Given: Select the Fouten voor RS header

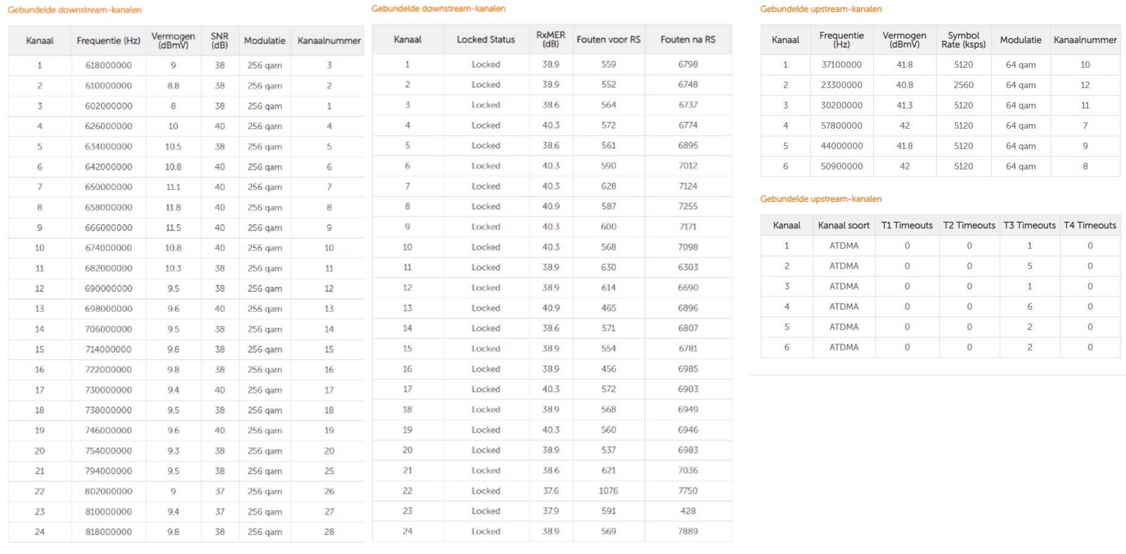Looking at the screenshot, I should 608,40.
